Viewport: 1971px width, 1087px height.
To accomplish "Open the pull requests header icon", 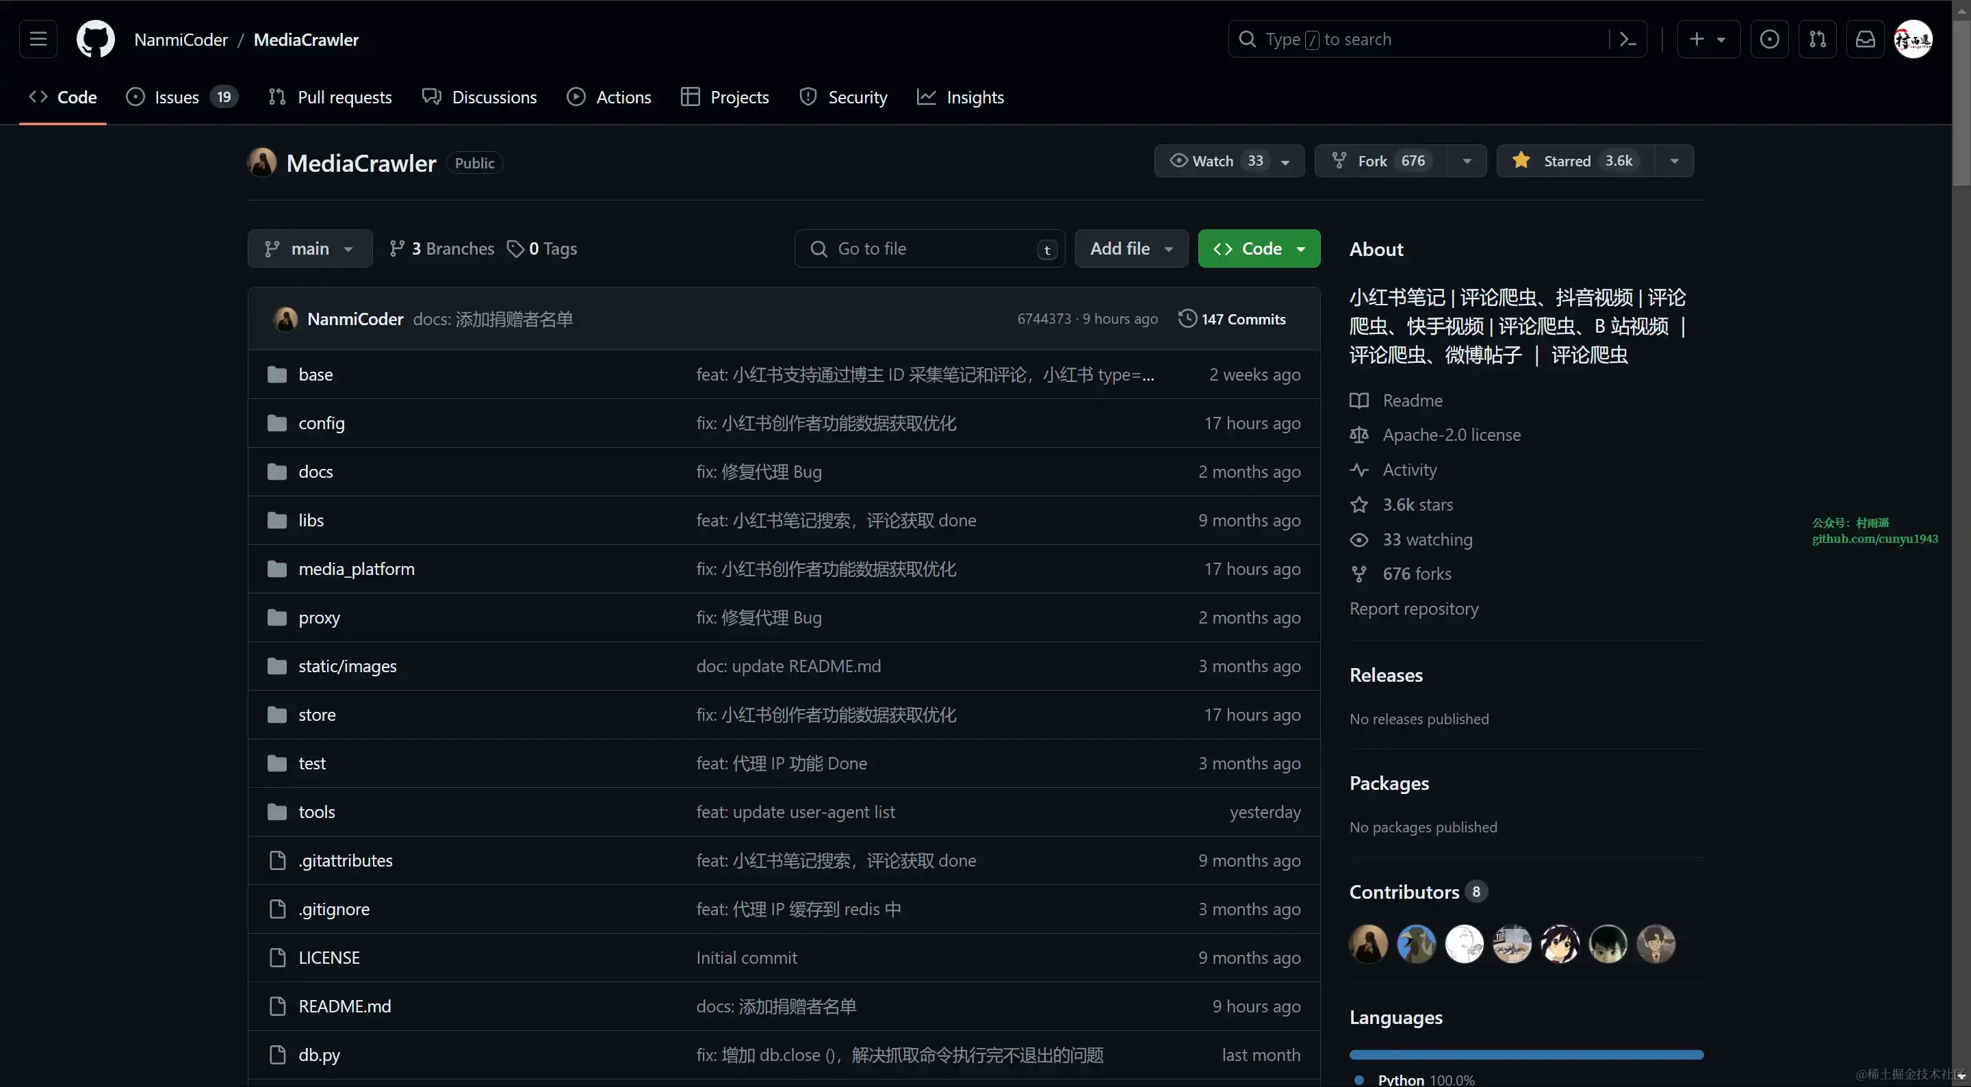I will [x=1817, y=39].
